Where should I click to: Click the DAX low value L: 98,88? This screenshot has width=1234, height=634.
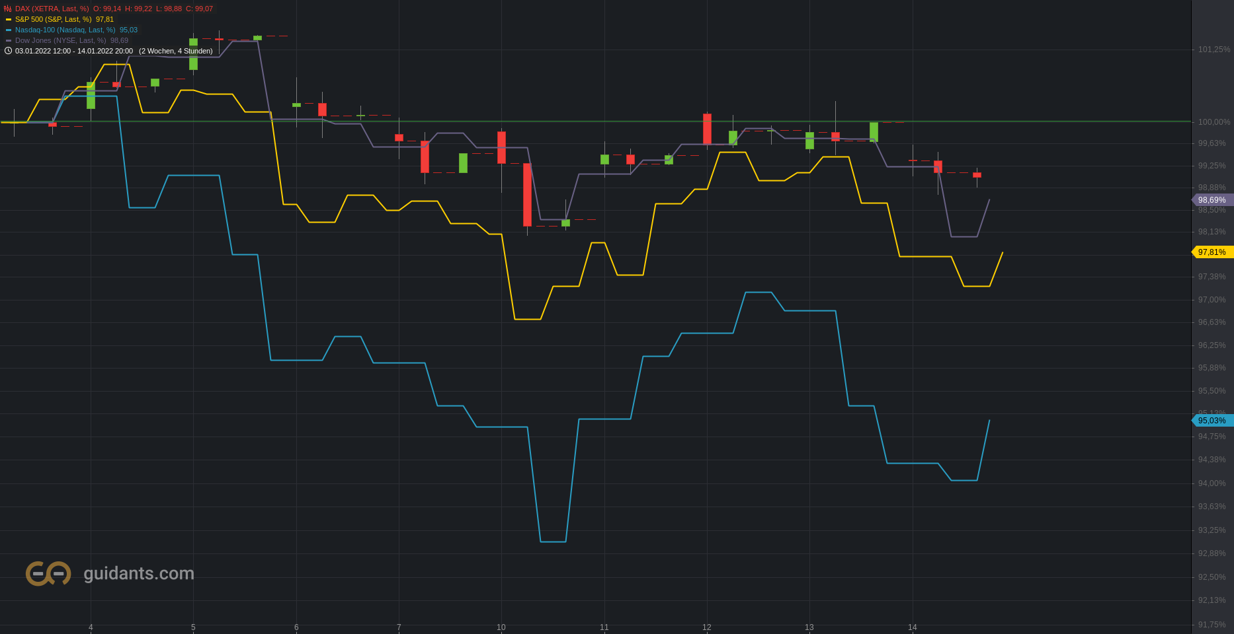[x=169, y=9]
